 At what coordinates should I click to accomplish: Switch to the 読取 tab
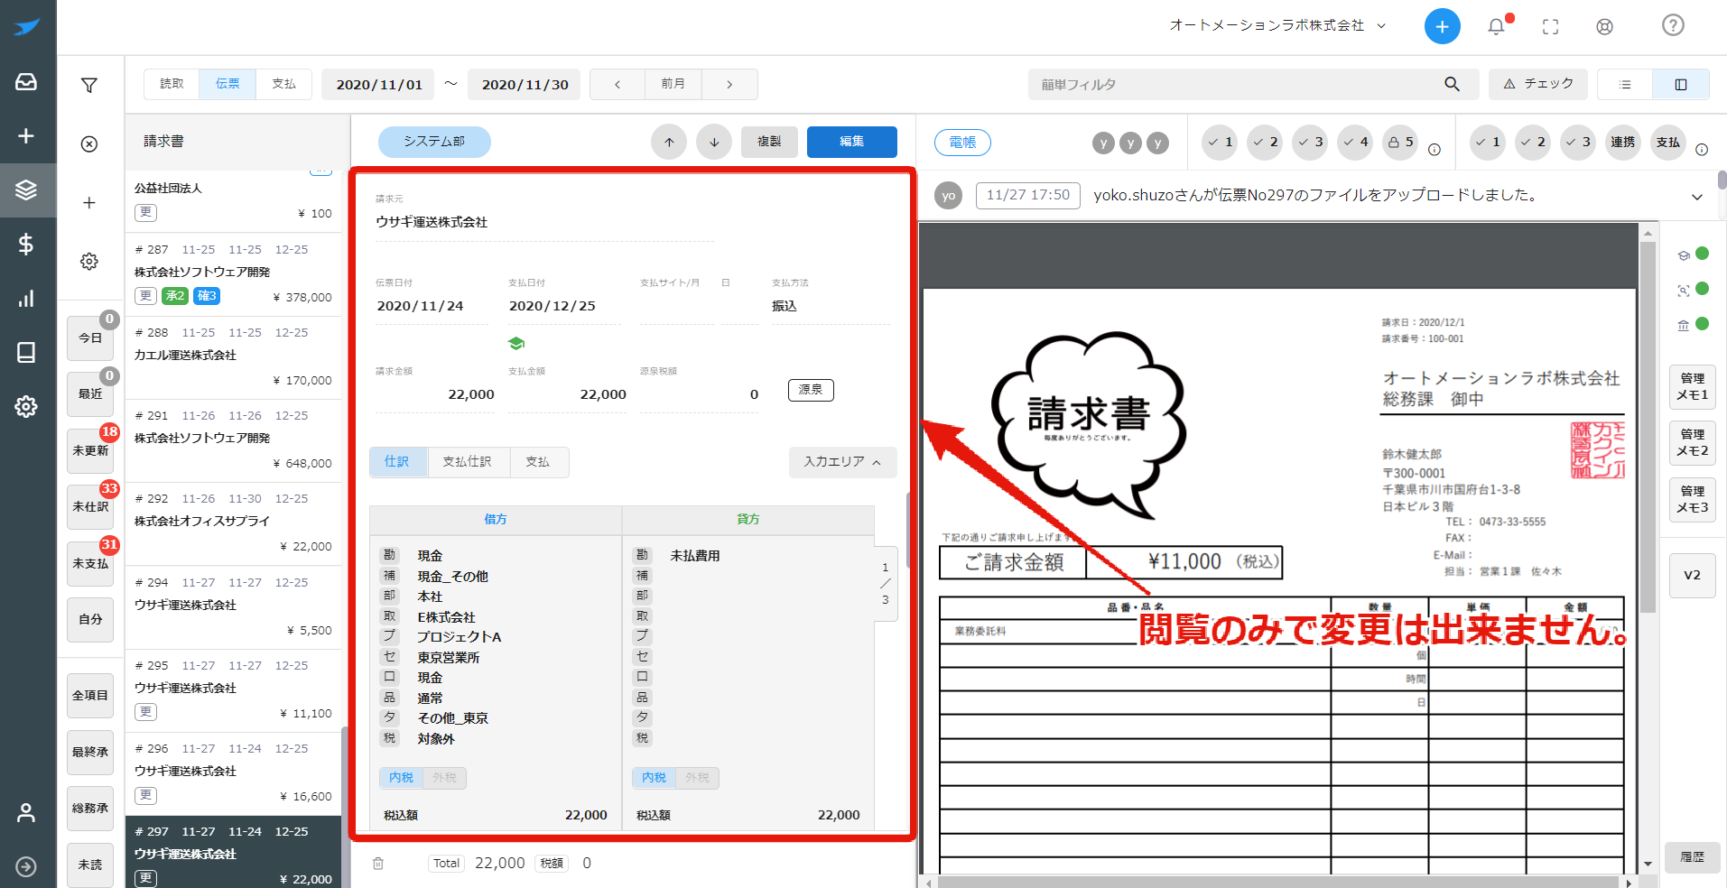pos(172,84)
